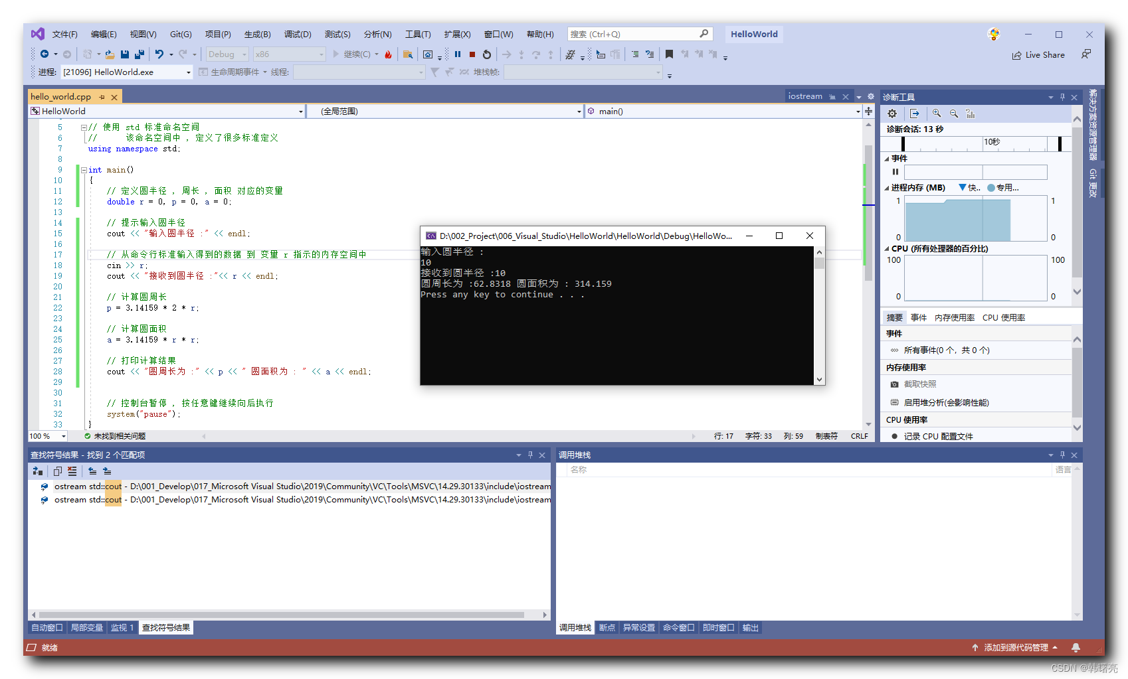1128x679 pixels.
Task: Click the split editor icon above scrollbar
Action: click(x=868, y=112)
